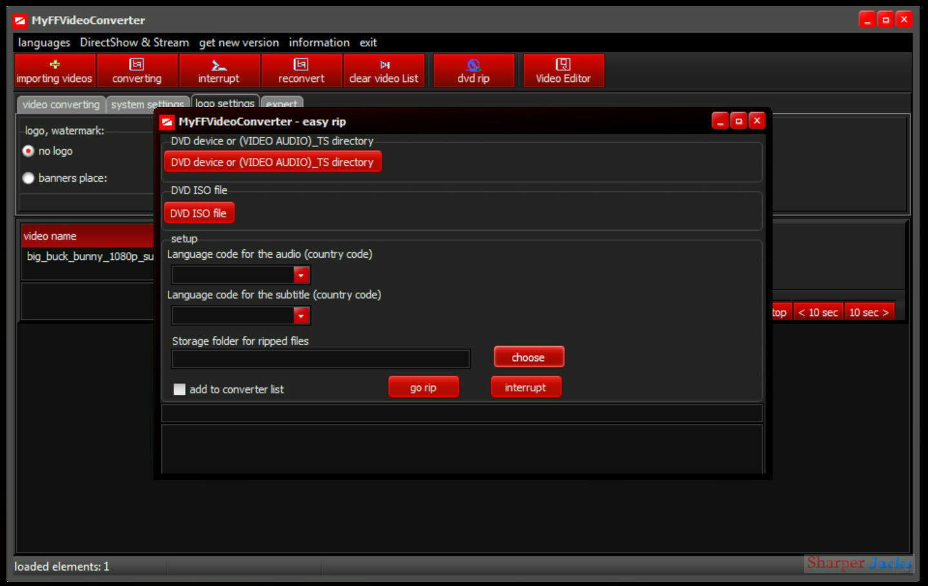
Task: Switch to the system settings tab
Action: click(x=148, y=104)
